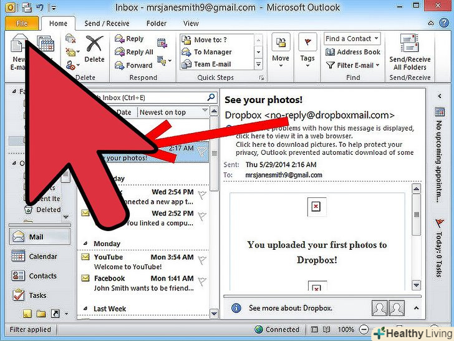Switch to the Tasks view
454x341 pixels.
point(40,295)
